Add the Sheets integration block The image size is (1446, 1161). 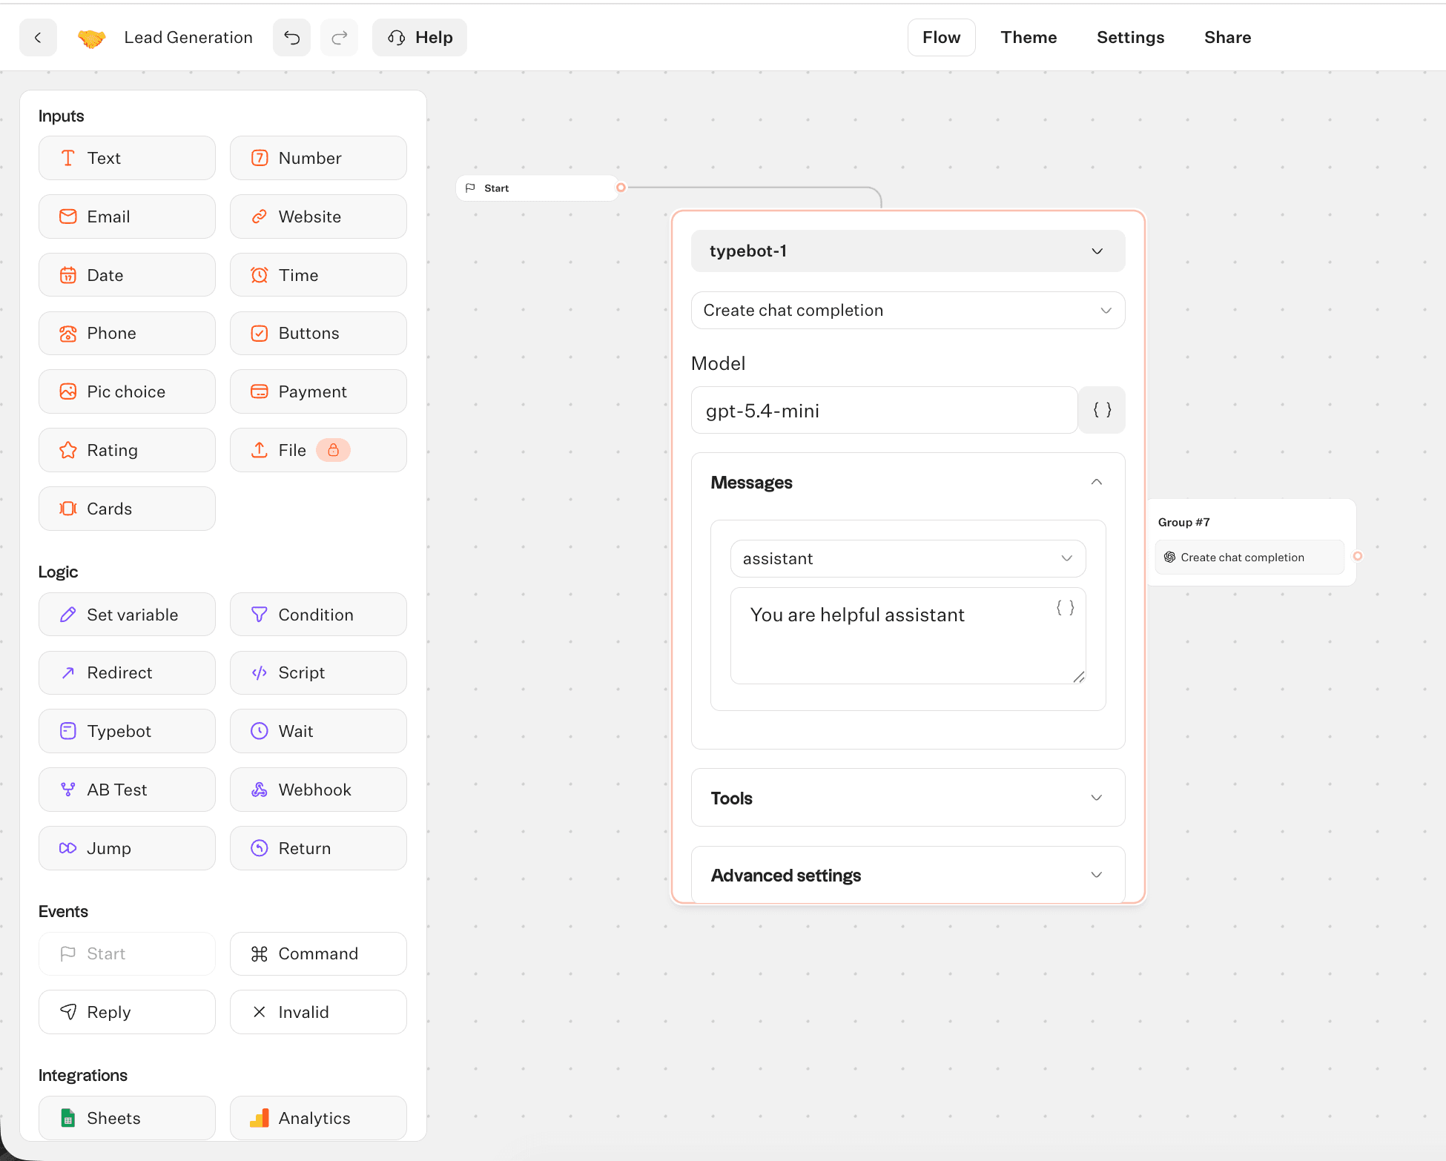pyautogui.click(x=127, y=1118)
